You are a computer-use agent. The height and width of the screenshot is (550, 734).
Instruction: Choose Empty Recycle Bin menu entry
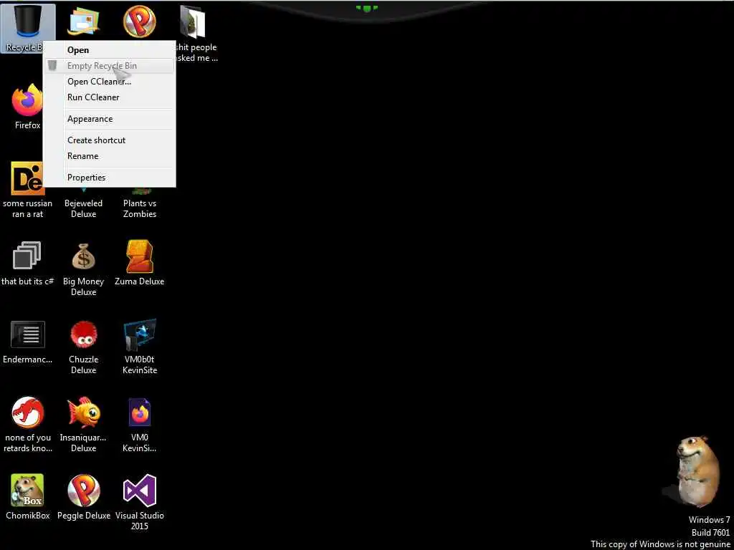pos(109,65)
